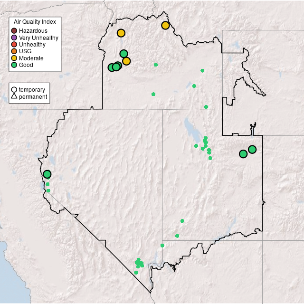Click the northernmost small green monitor dot
The width and height of the screenshot is (304, 304).
(x=156, y=65)
